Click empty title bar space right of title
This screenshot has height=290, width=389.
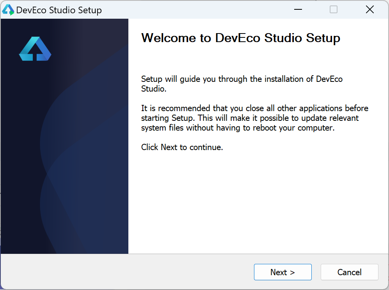click(x=195, y=10)
